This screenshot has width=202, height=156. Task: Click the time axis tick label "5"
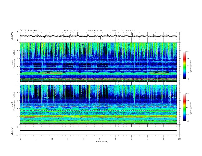point(100,139)
